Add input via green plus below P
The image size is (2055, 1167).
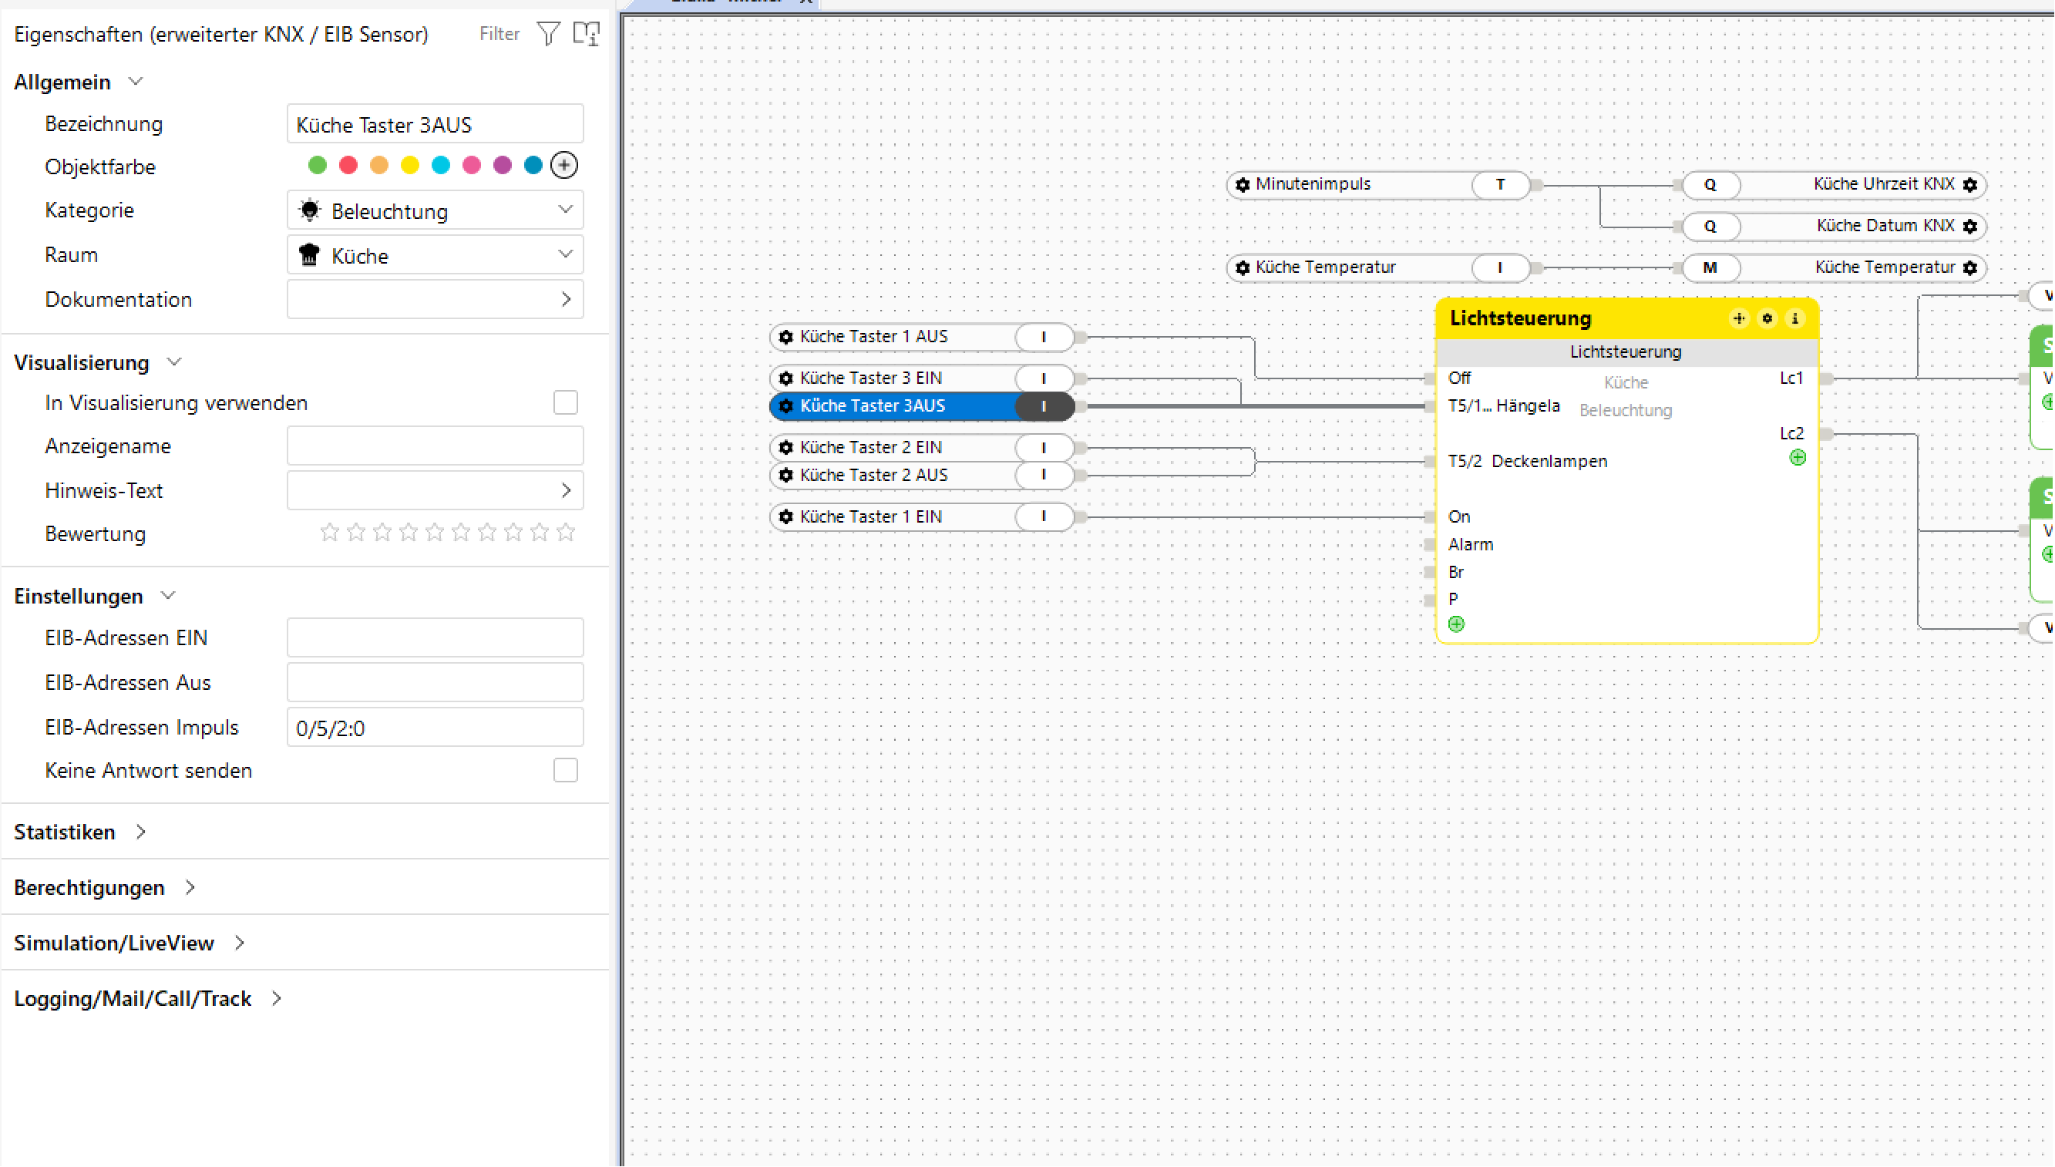[x=1456, y=624]
